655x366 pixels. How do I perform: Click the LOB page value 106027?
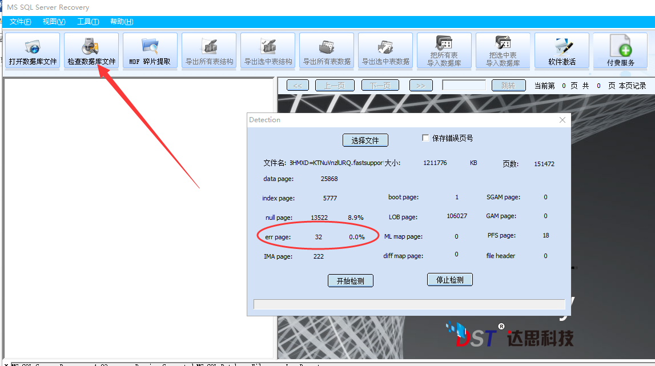click(x=457, y=216)
